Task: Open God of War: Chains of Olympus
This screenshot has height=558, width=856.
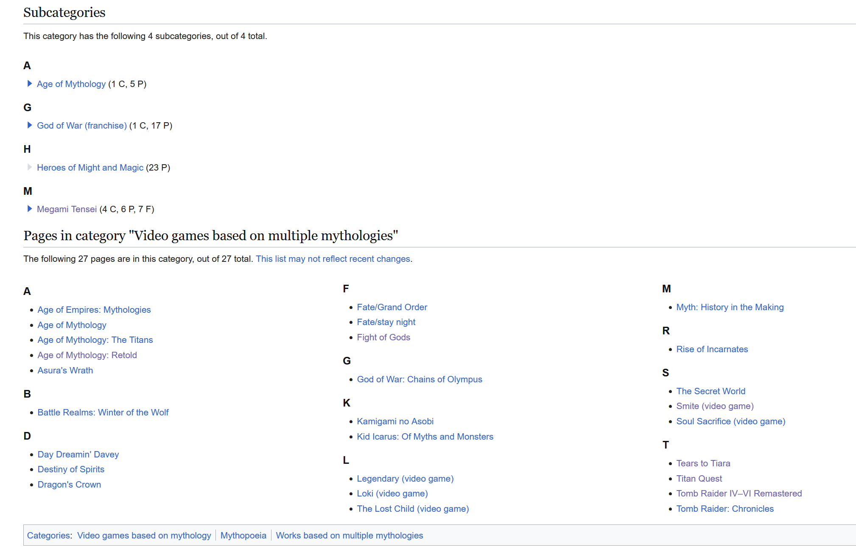Action: tap(419, 379)
